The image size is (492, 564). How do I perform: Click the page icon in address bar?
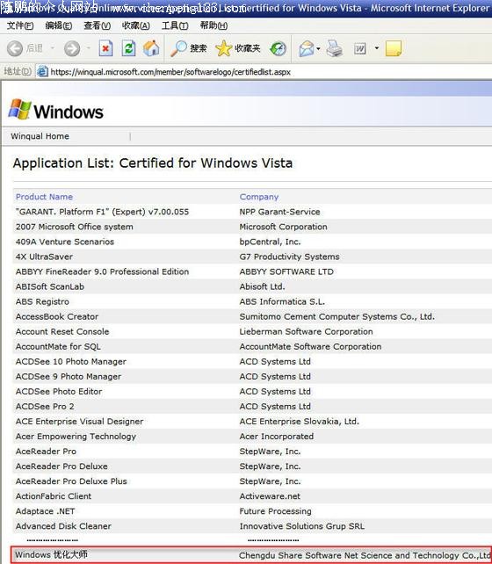[42, 71]
